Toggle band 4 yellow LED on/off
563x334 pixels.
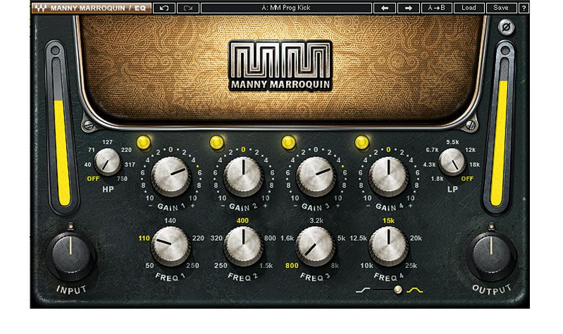(362, 142)
